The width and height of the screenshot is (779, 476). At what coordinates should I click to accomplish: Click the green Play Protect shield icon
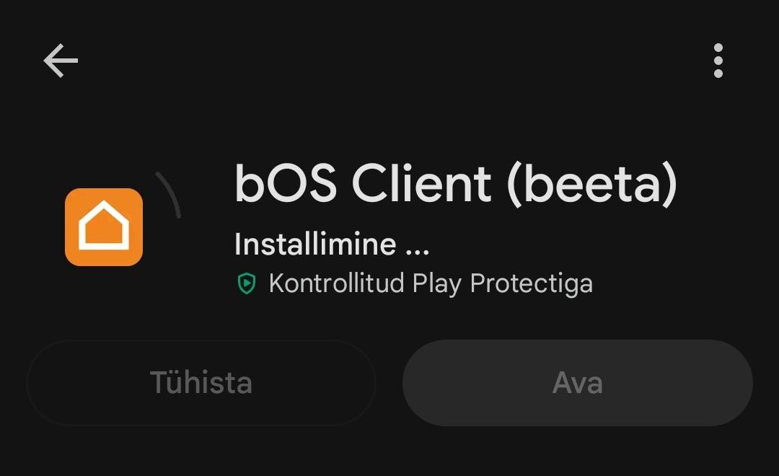pos(247,283)
